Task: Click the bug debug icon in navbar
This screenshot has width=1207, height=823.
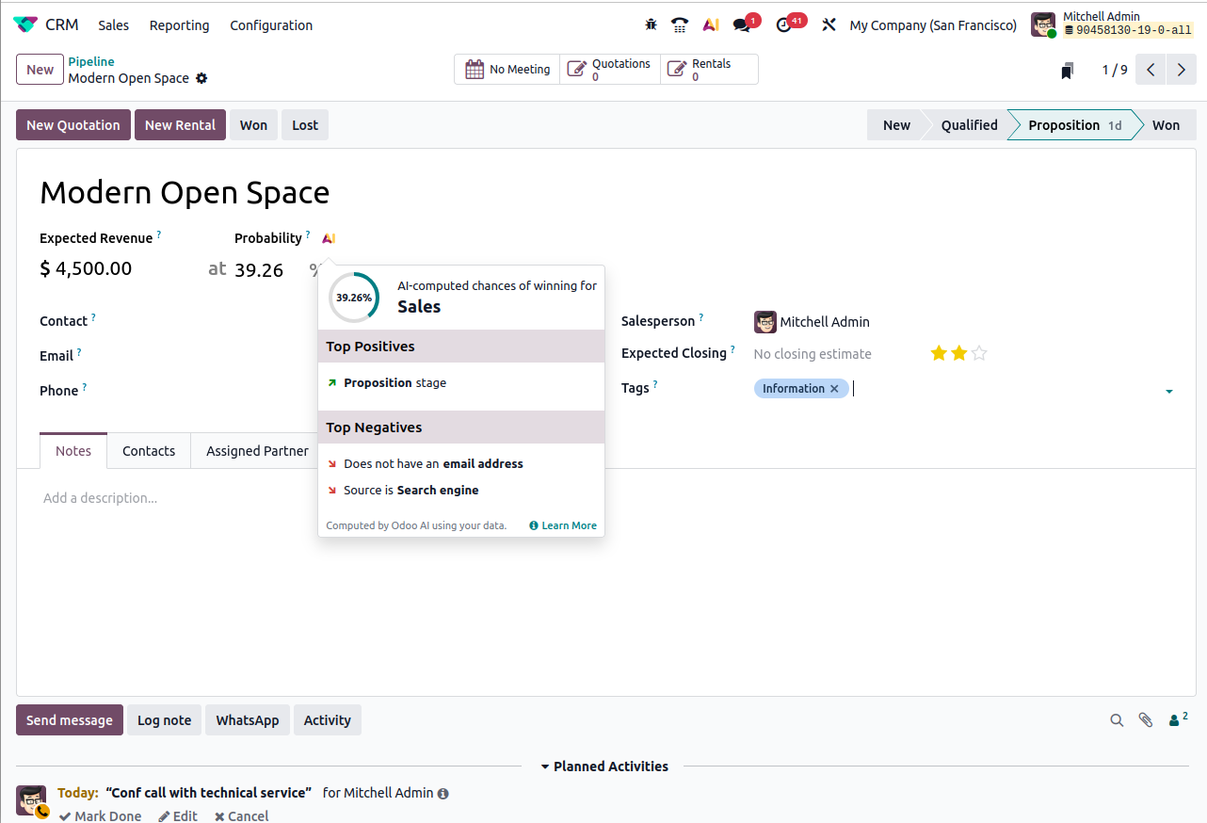Action: (651, 25)
